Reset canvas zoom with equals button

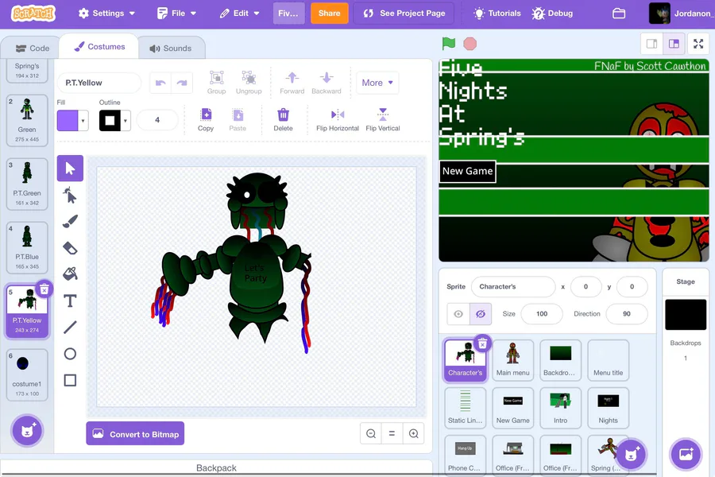pos(392,433)
